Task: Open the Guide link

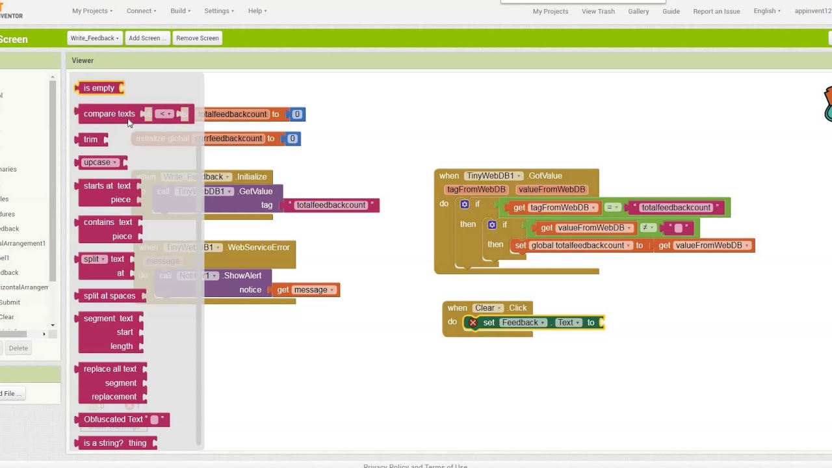Action: (671, 11)
